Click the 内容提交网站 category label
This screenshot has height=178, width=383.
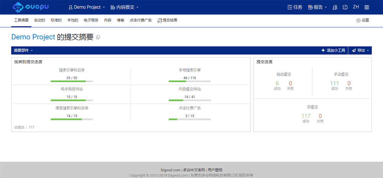point(190,89)
